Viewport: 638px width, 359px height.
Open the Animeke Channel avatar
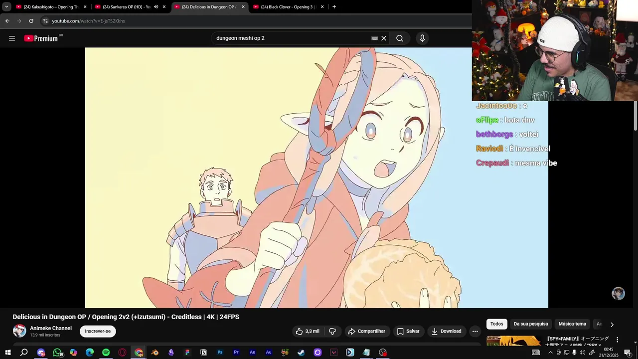point(19,331)
